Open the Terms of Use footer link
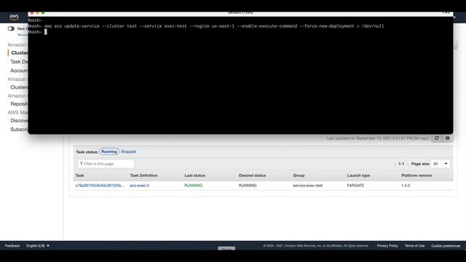Screen dimensions: 466x262 tap(414, 246)
